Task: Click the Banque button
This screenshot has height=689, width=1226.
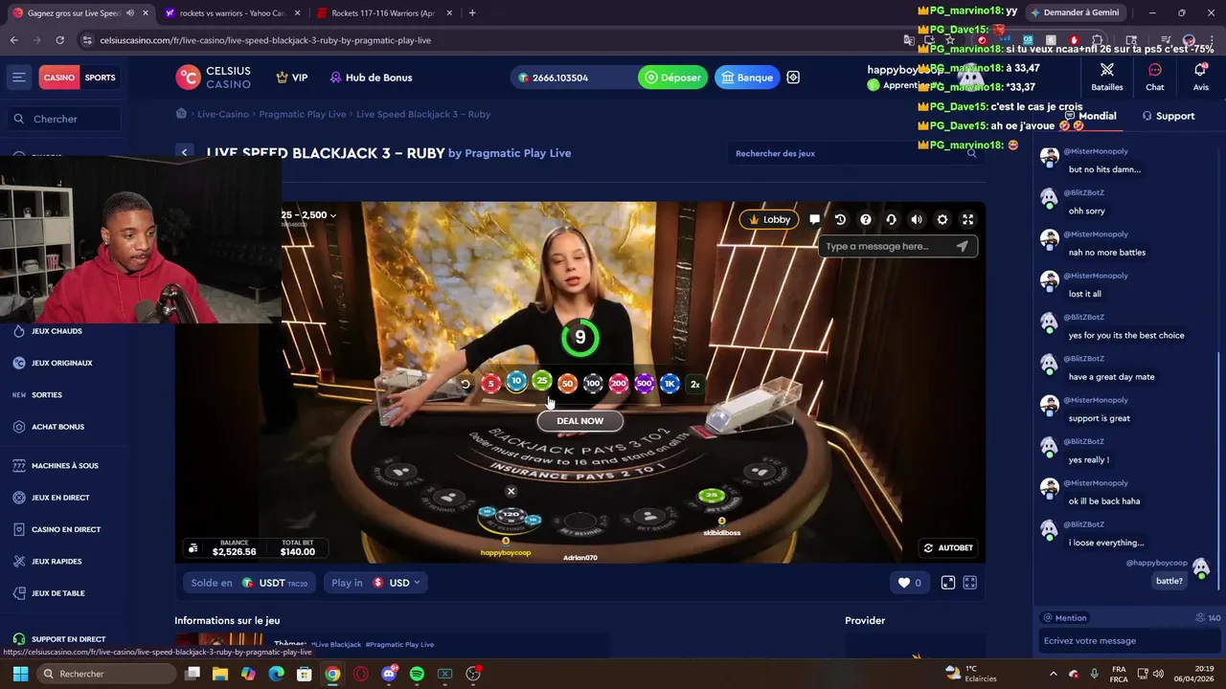Action: pos(747,78)
